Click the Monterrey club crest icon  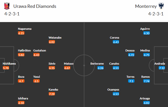(160, 6)
